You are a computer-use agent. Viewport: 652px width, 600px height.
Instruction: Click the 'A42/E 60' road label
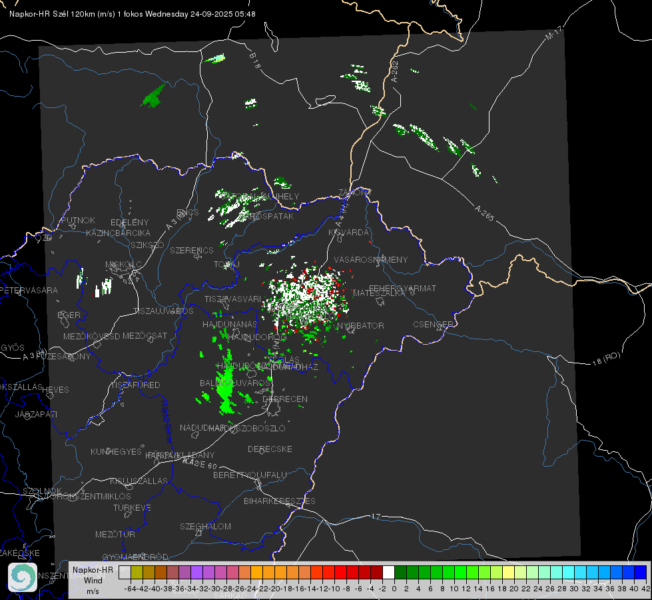[x=200, y=463]
